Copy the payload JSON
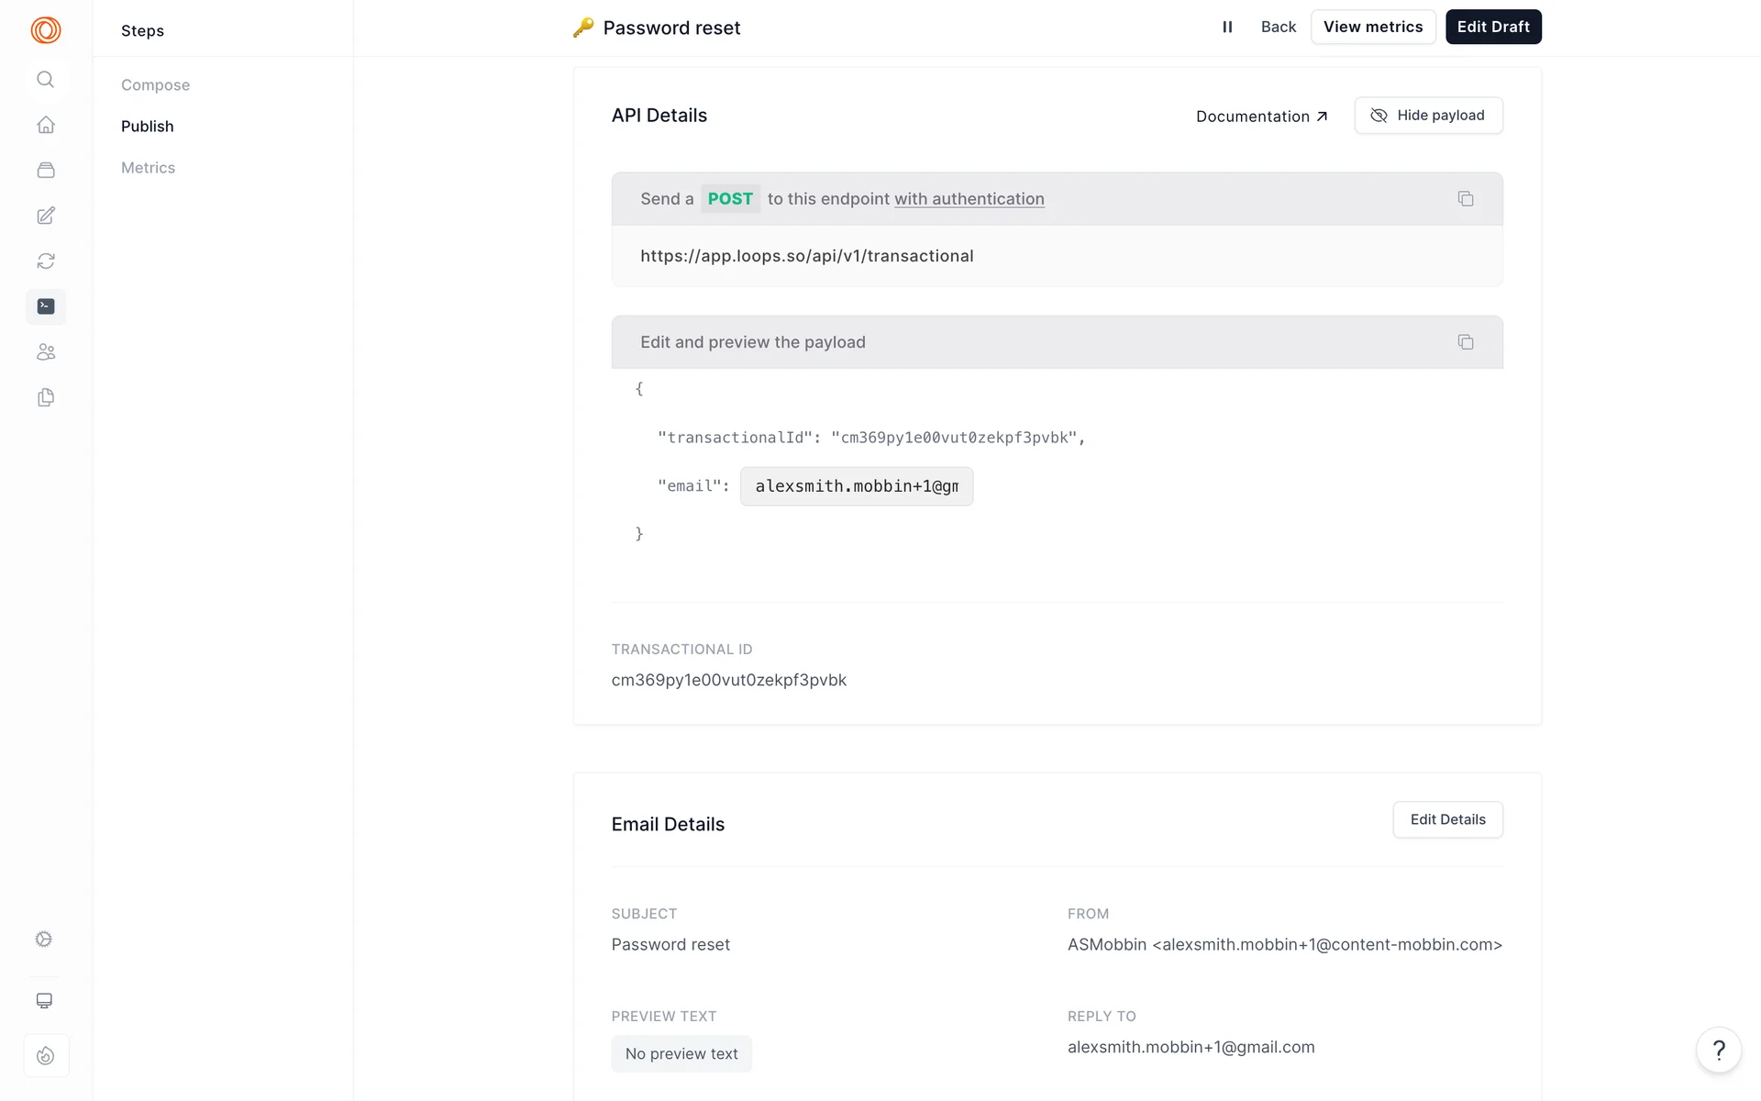The width and height of the screenshot is (1761, 1101). tap(1465, 342)
